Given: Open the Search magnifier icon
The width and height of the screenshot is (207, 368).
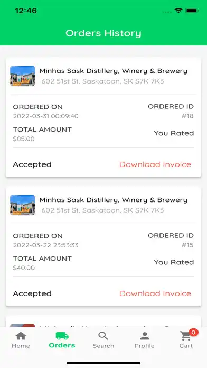Looking at the screenshot, I should coord(103,336).
